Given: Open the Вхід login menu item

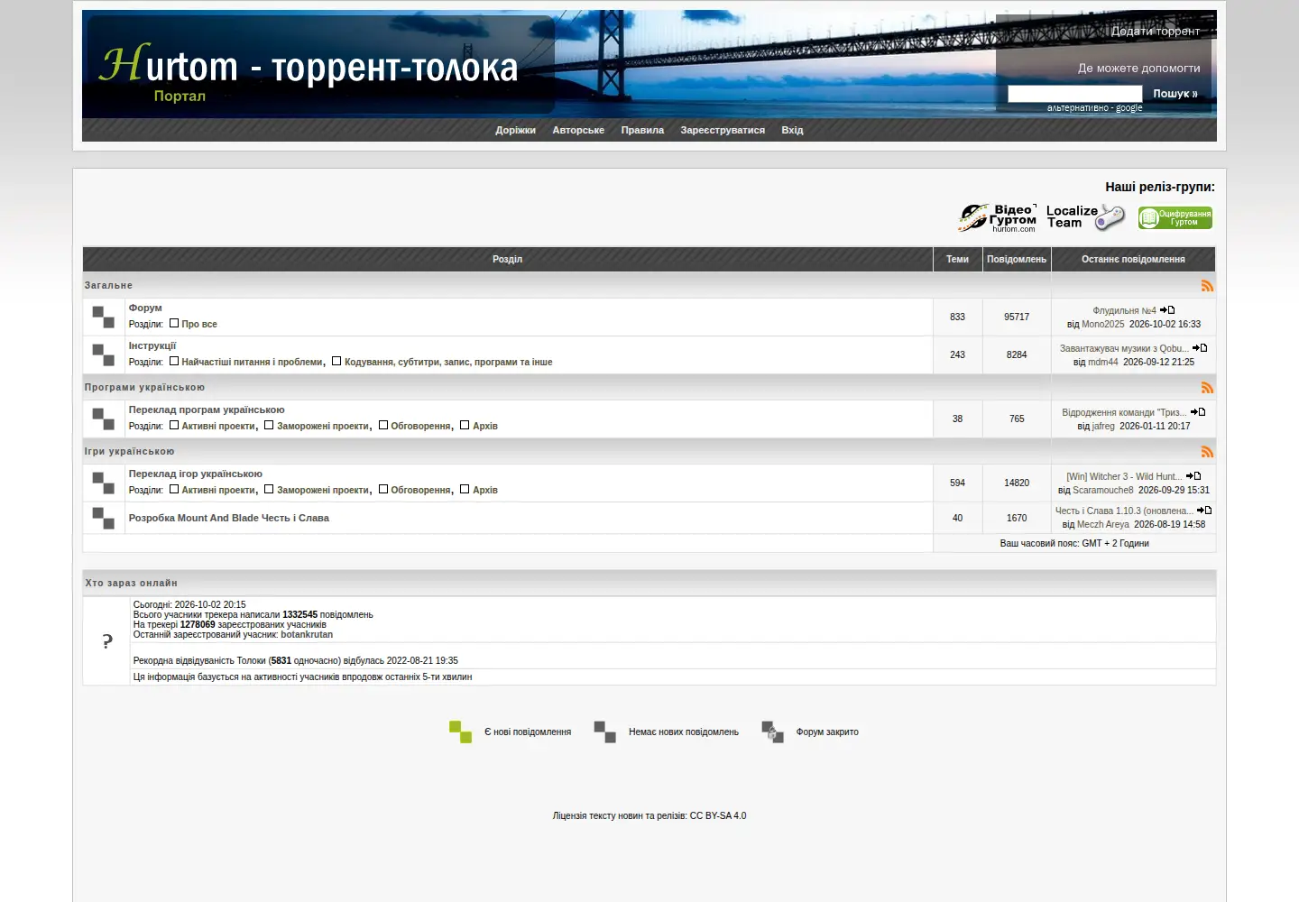Looking at the screenshot, I should [x=792, y=131].
